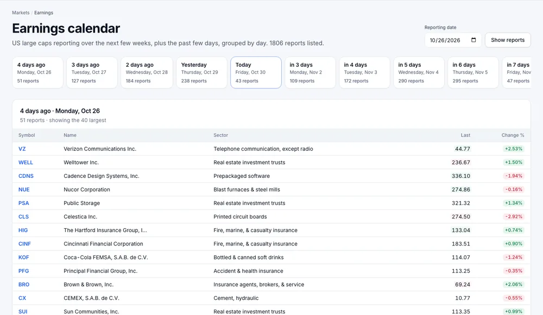Click the 336.10 last price

[x=461, y=176]
